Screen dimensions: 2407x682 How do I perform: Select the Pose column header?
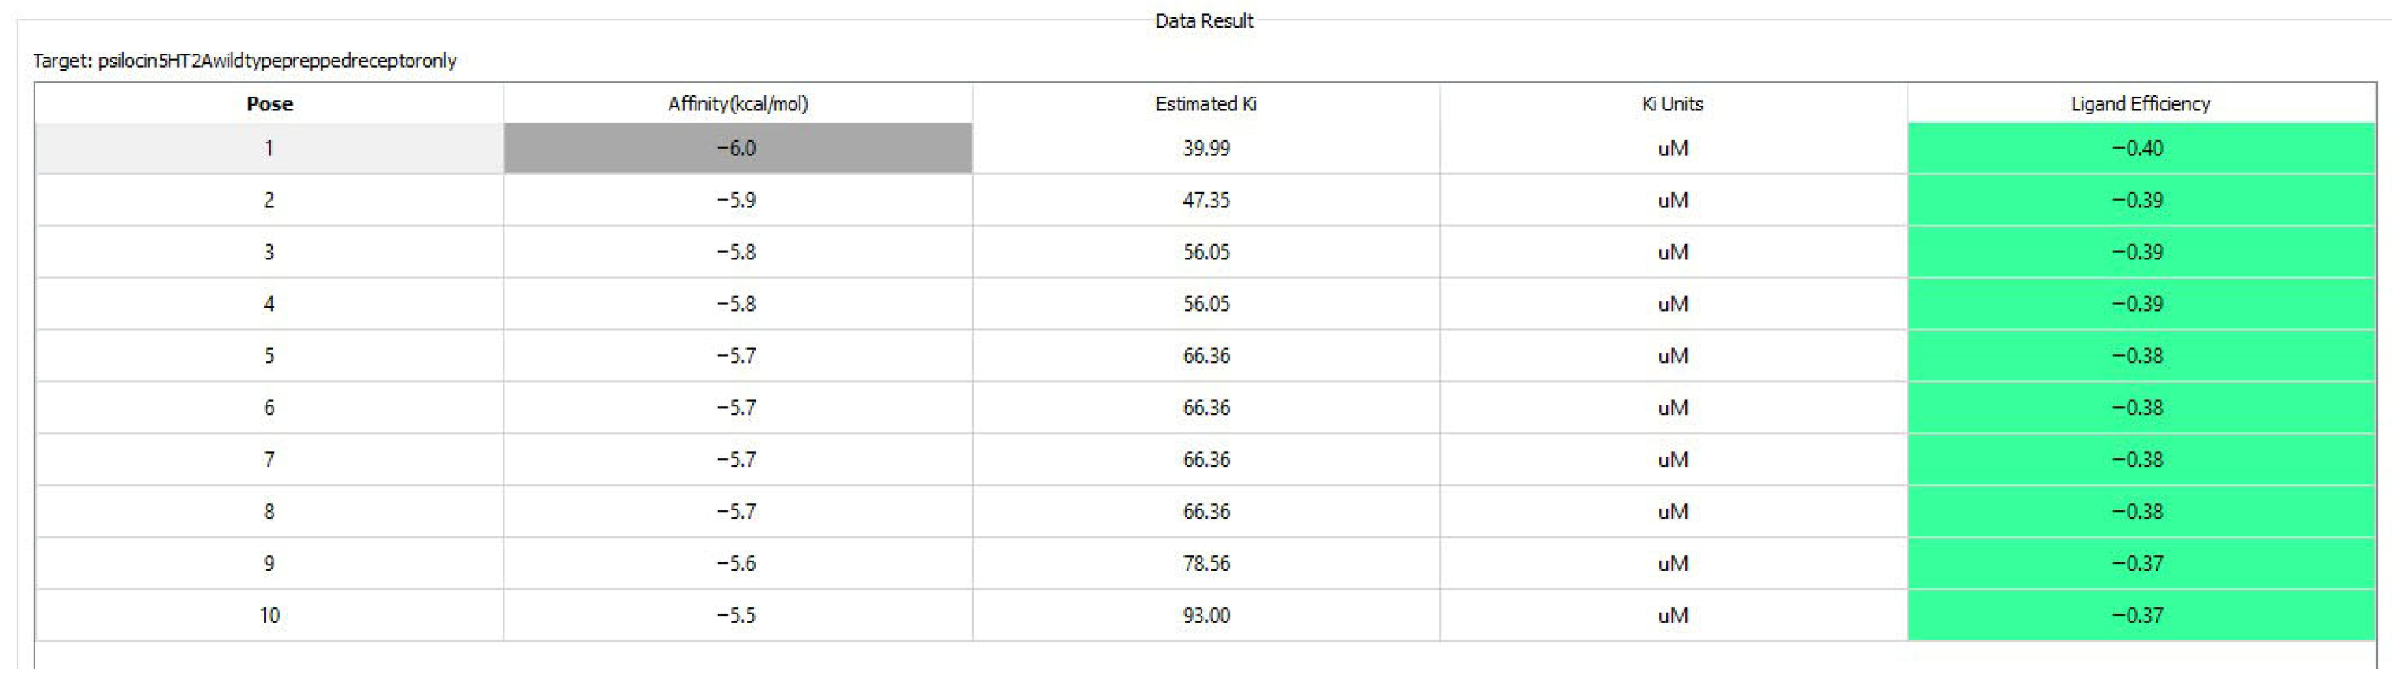point(269,104)
